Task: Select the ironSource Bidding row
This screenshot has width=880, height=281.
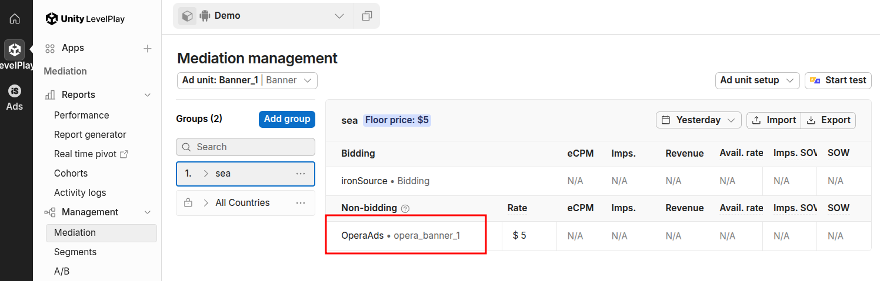Action: 598,181
